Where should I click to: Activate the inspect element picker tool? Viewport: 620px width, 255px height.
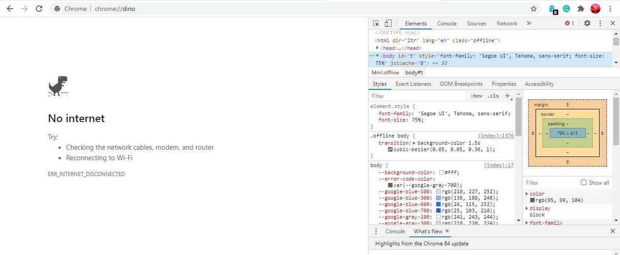[376, 23]
